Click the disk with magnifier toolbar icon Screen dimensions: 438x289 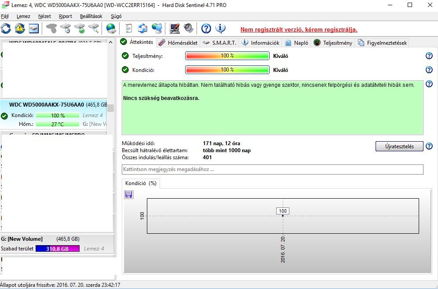94,29
